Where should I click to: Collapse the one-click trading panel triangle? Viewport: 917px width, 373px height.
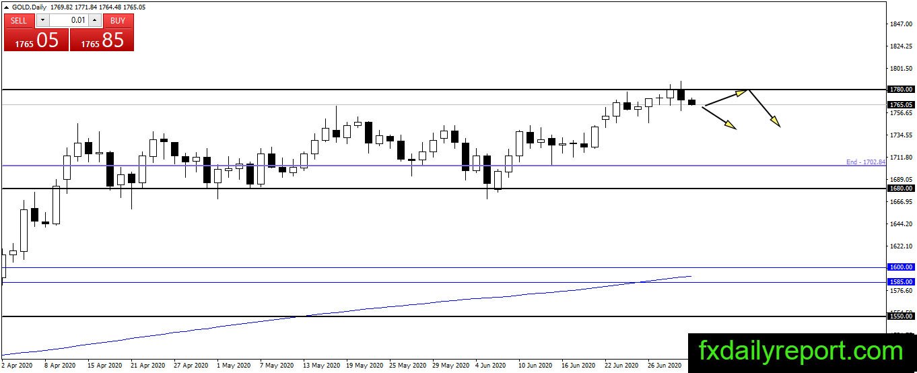click(7, 7)
